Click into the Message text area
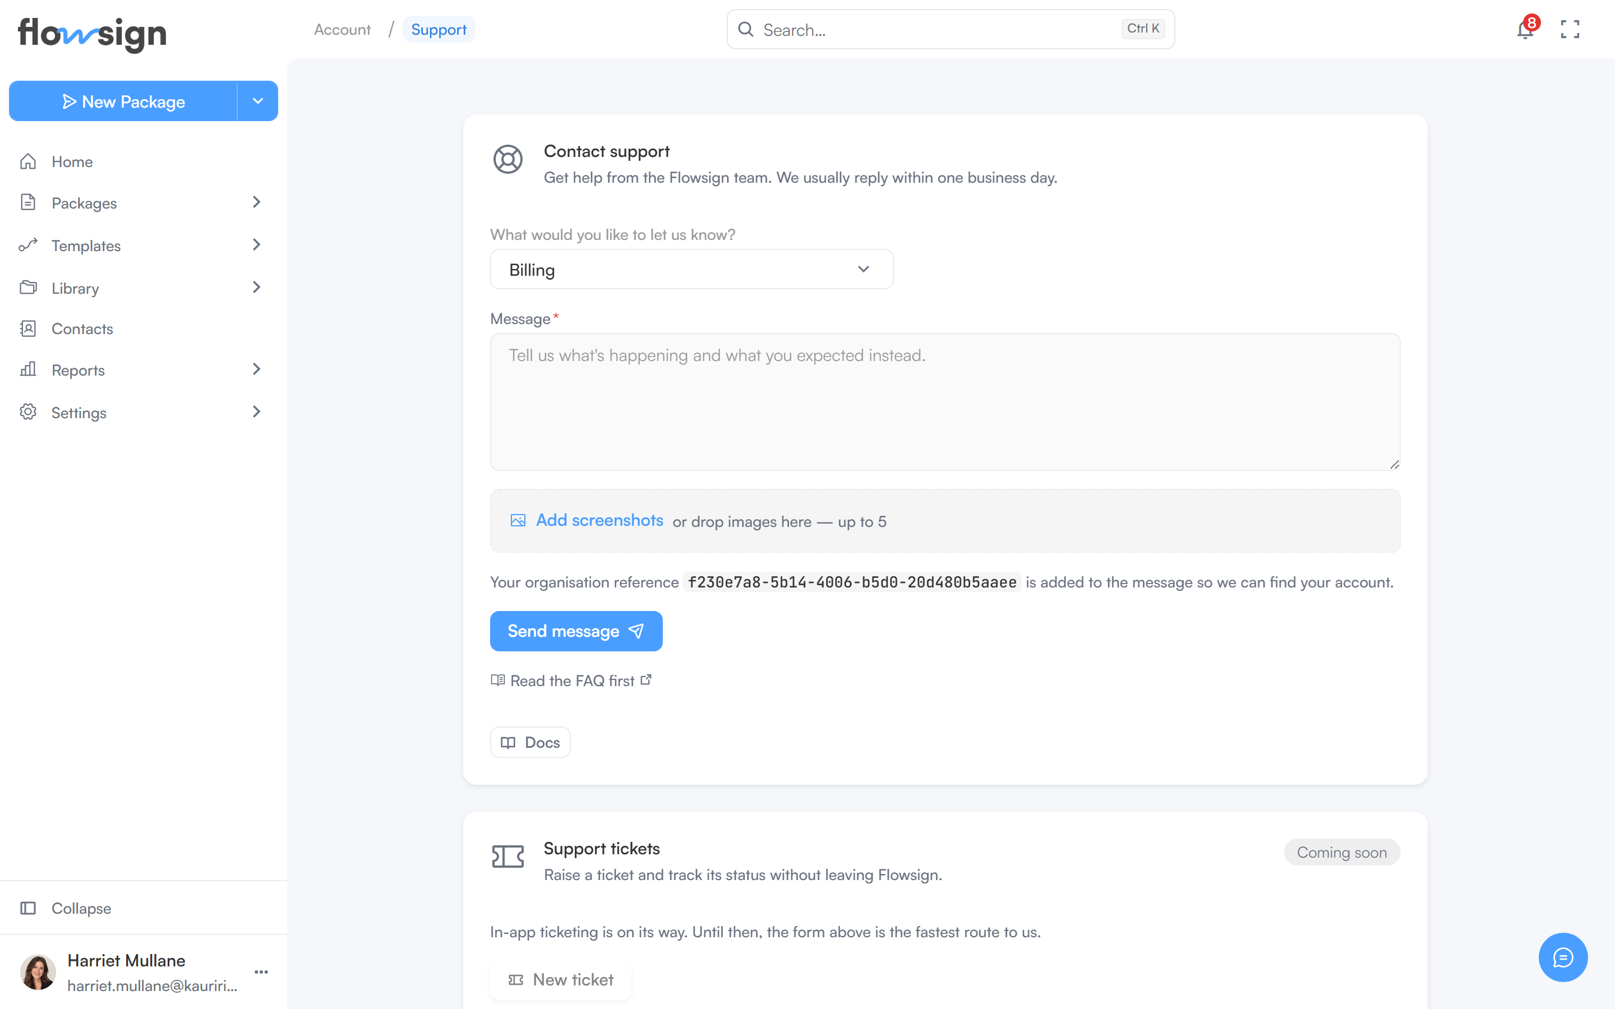This screenshot has height=1009, width=1615. tap(945, 402)
